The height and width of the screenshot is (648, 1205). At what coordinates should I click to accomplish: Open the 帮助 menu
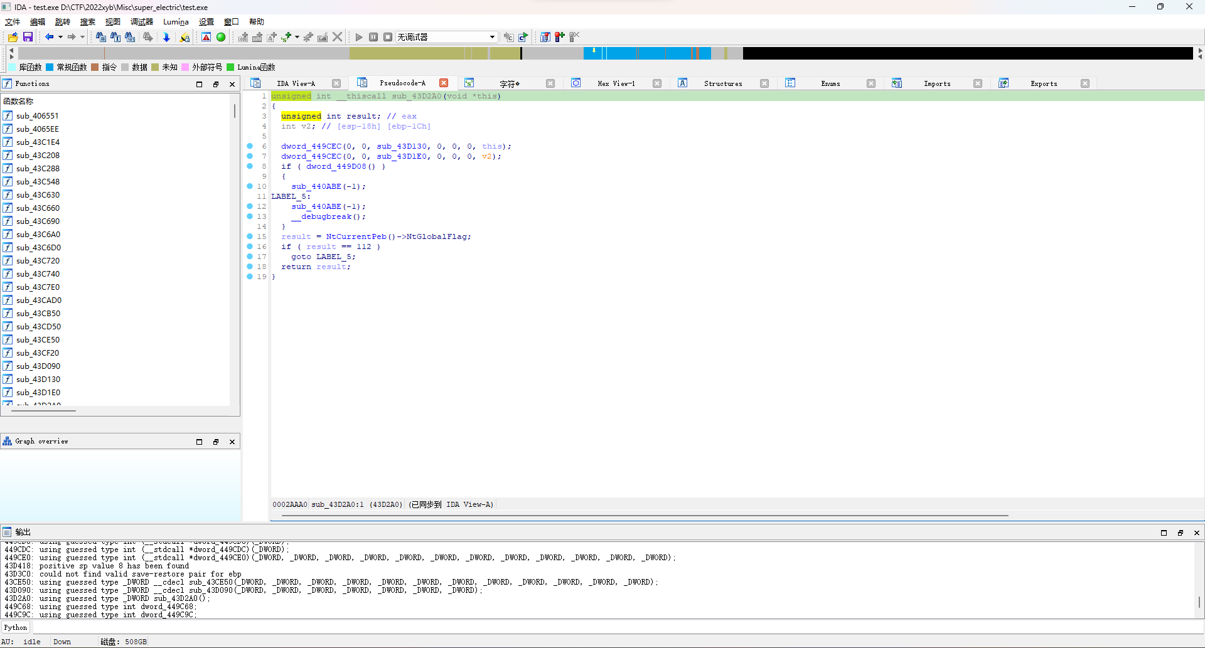(x=257, y=22)
